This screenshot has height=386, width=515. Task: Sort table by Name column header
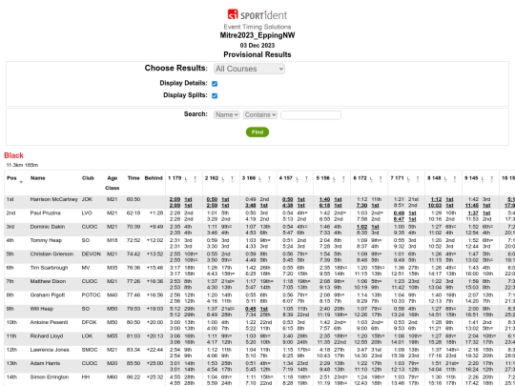38,178
